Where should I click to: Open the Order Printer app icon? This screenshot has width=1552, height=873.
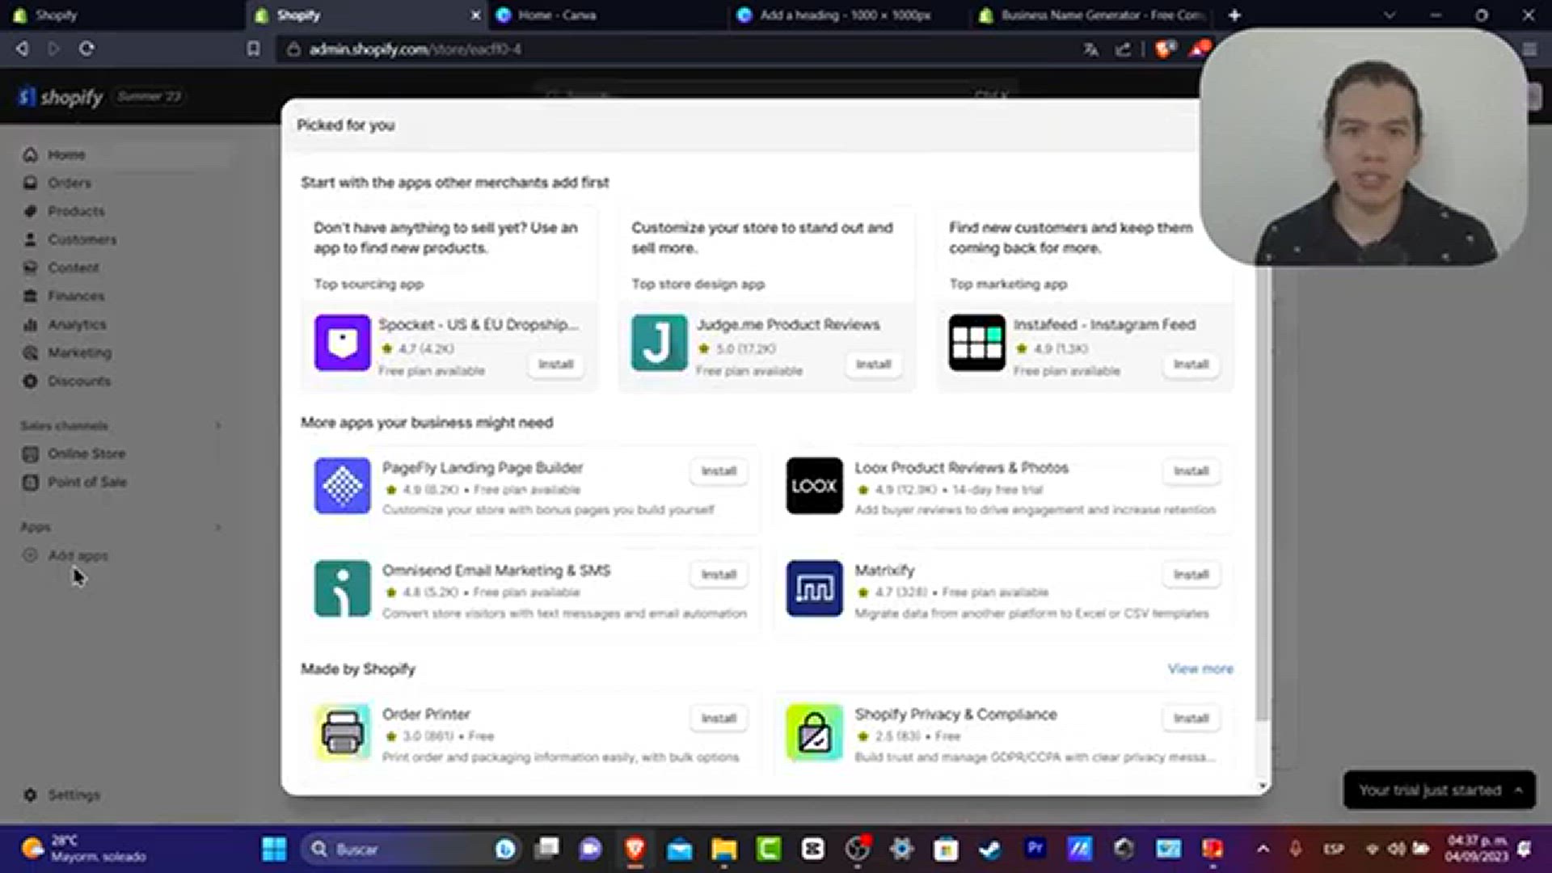(342, 732)
